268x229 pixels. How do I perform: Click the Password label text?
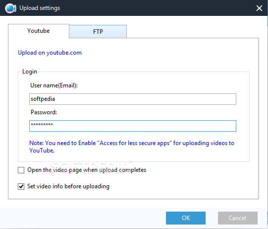coord(44,112)
